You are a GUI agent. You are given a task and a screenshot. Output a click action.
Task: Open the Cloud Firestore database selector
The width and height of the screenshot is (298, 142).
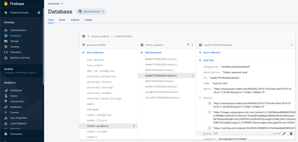point(91,12)
